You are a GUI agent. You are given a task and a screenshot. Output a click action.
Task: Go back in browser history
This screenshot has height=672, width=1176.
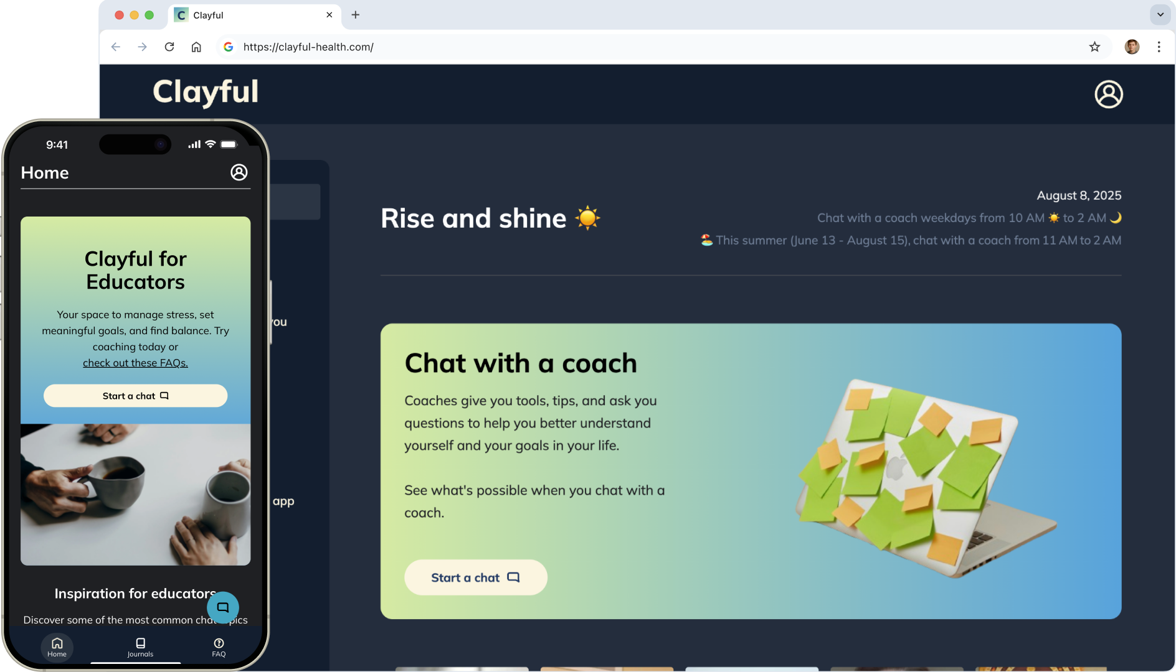point(116,47)
